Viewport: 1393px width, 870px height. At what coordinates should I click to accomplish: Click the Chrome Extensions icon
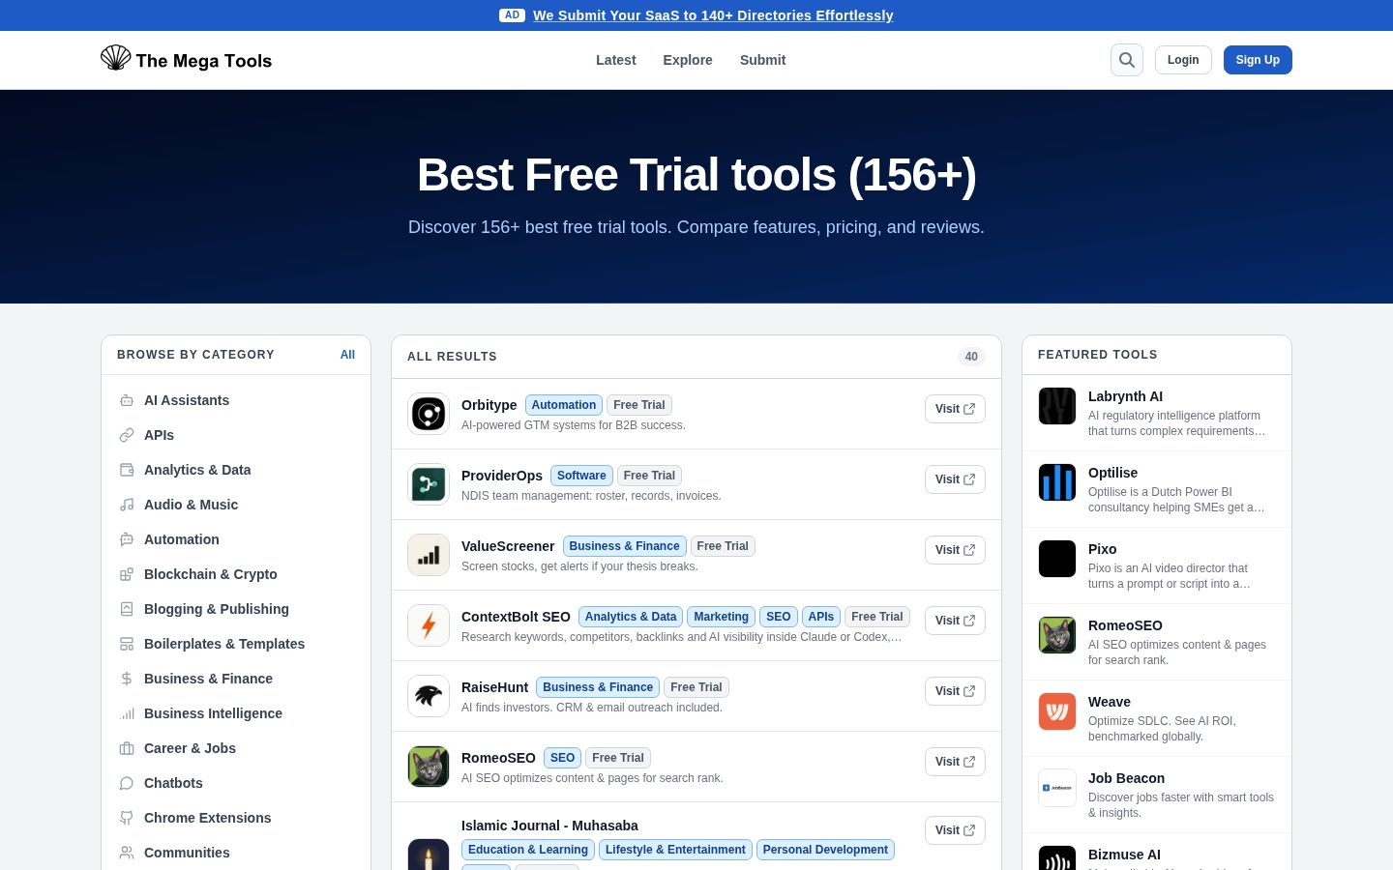(x=127, y=818)
